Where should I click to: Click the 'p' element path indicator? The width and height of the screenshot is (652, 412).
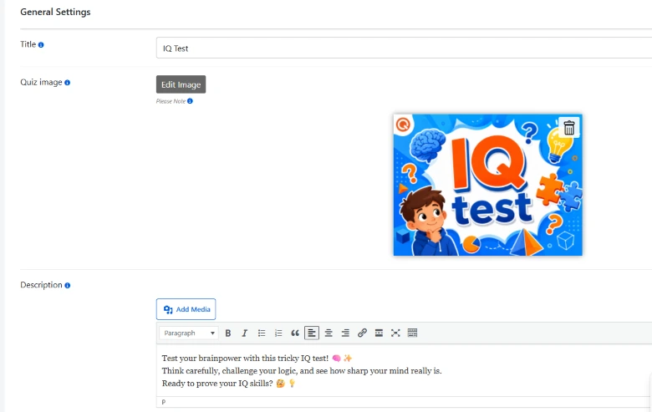(163, 402)
